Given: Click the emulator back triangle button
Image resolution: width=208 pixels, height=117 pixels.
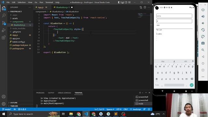Looking at the screenshot, I should point(203,57).
